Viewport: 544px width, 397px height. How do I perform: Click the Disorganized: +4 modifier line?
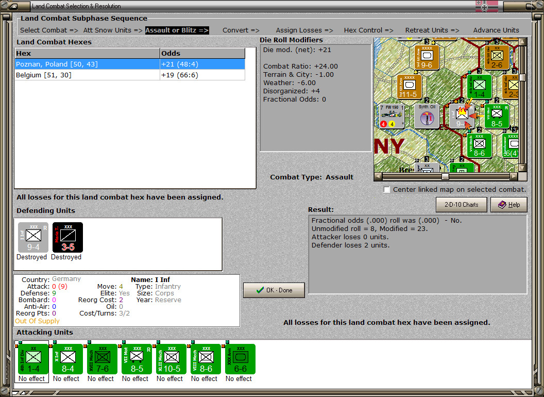coord(292,91)
